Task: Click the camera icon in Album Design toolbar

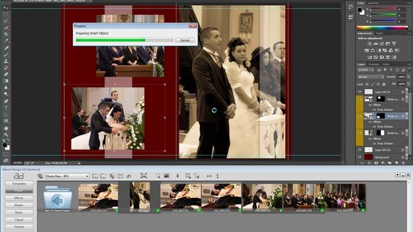Action: tap(166, 176)
